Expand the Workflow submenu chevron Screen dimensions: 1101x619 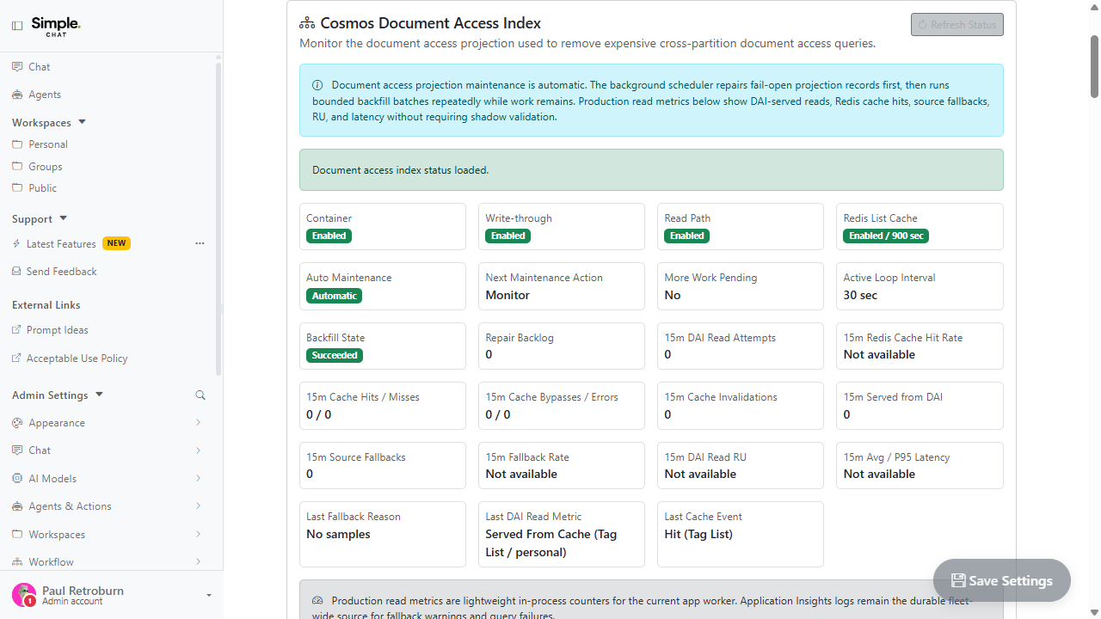[198, 561]
